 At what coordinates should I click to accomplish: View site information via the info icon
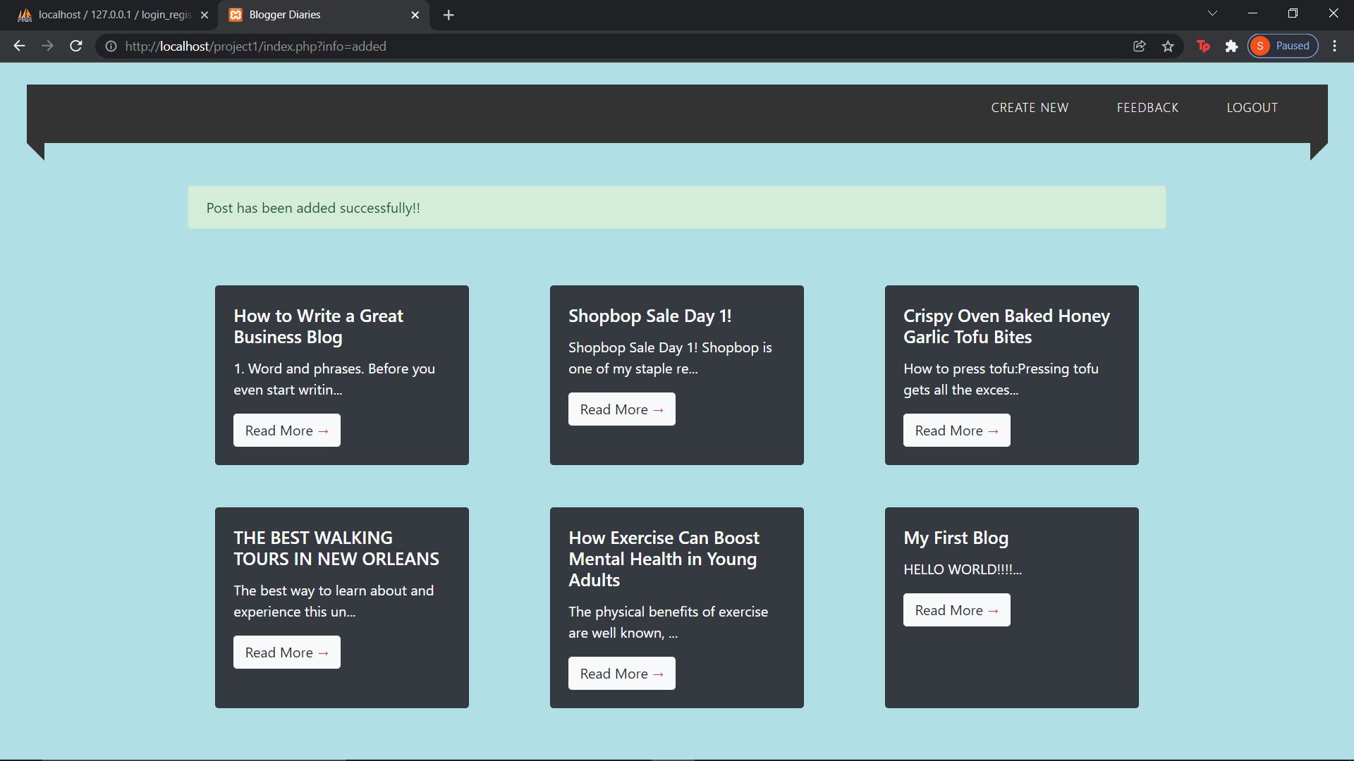point(111,46)
